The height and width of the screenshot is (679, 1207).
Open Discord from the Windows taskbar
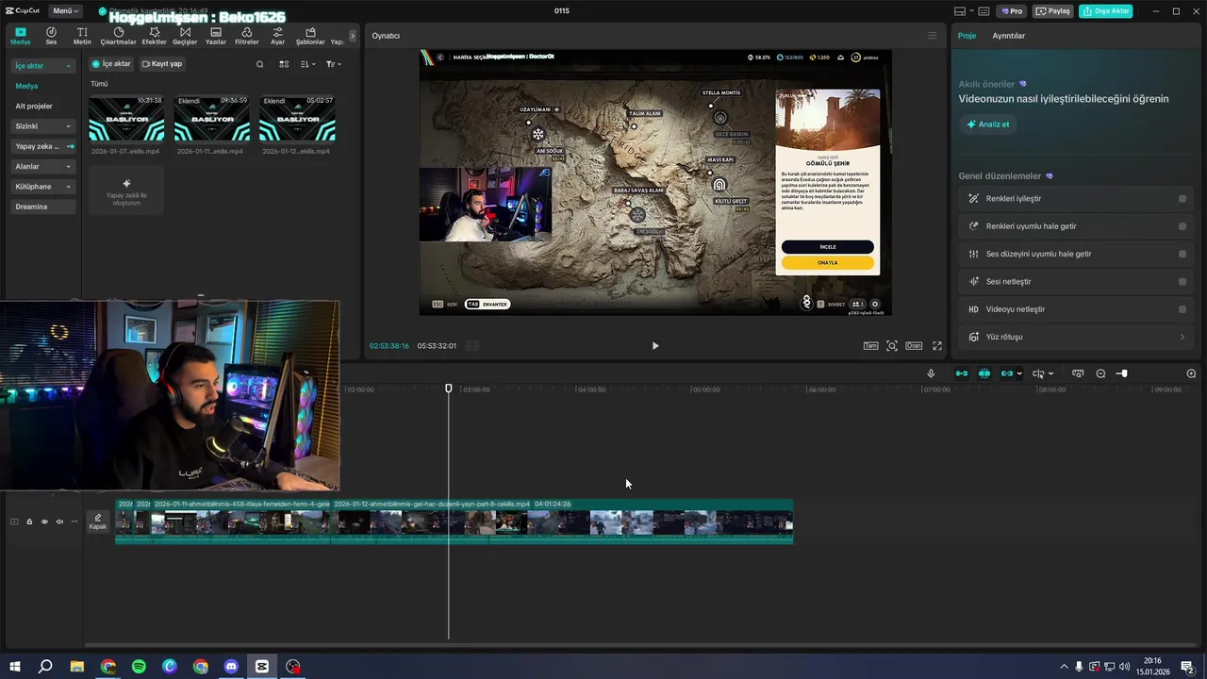(x=231, y=667)
